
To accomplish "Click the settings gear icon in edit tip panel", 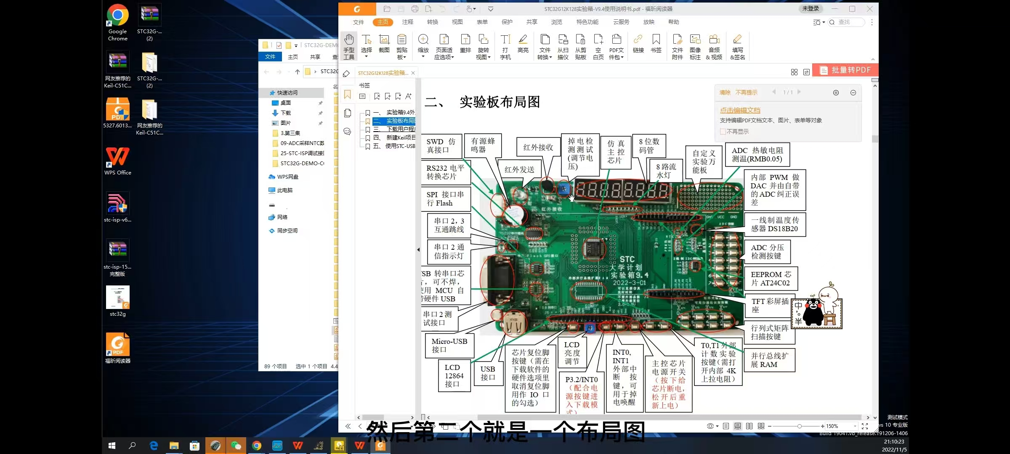I will [x=836, y=92].
